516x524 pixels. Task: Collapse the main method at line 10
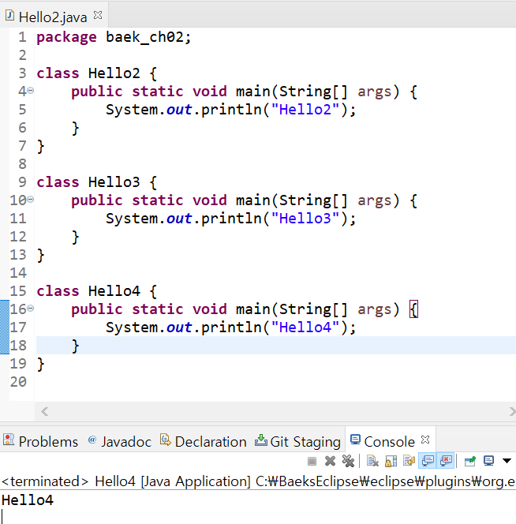tap(31, 200)
